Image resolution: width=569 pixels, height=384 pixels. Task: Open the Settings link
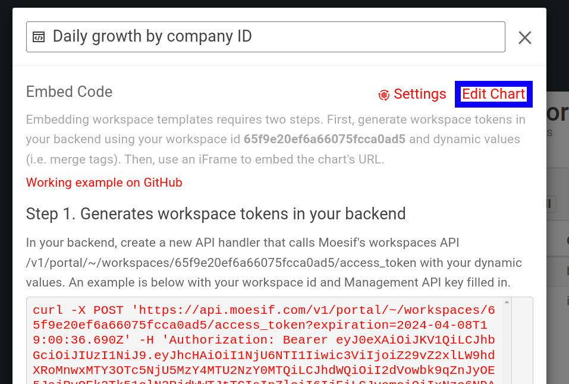(419, 94)
